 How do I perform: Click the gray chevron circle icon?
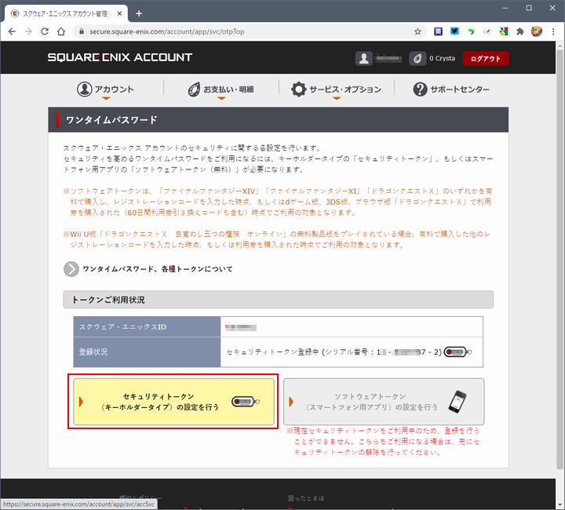coord(71,269)
